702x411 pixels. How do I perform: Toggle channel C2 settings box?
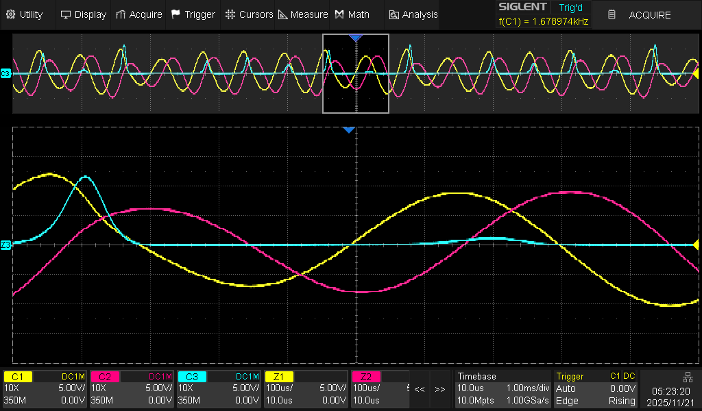coord(132,388)
